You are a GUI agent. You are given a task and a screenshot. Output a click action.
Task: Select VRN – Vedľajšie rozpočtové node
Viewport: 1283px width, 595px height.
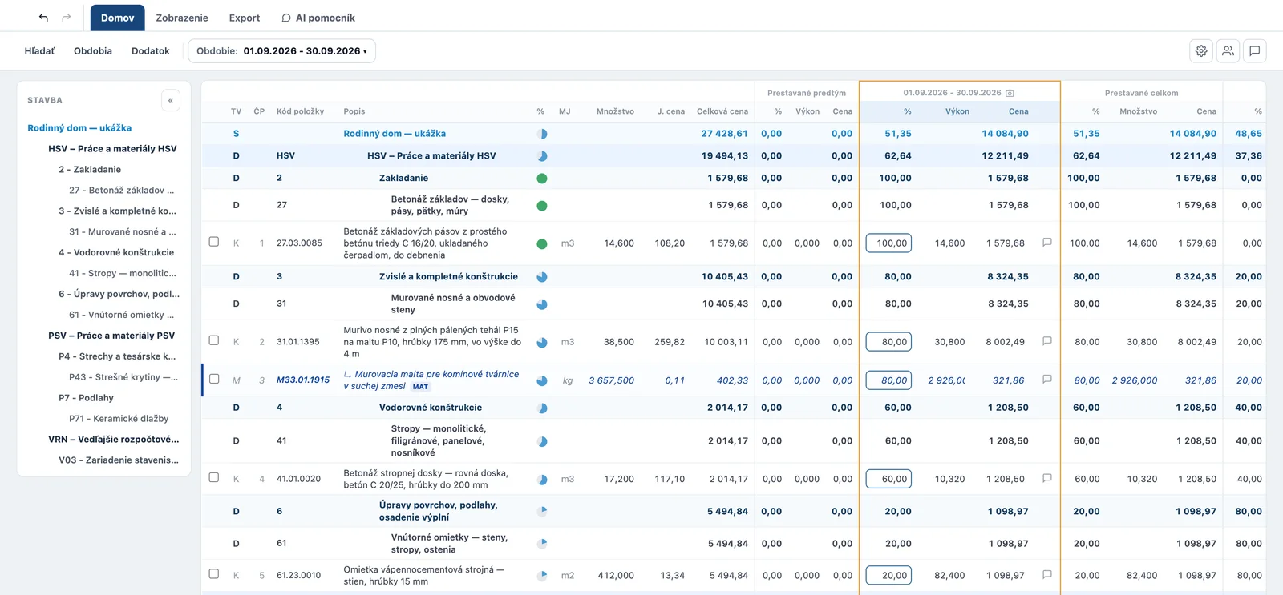tap(113, 440)
